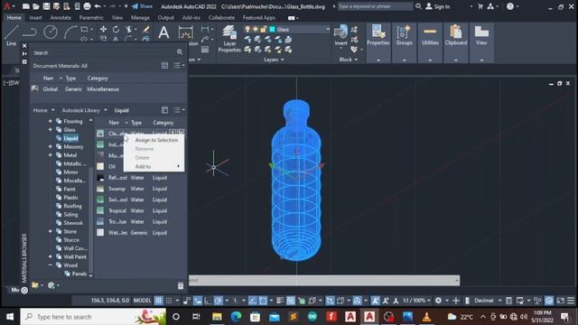The width and height of the screenshot is (578, 325).
Task: Open document materials view options dropdown
Action: pos(179,66)
